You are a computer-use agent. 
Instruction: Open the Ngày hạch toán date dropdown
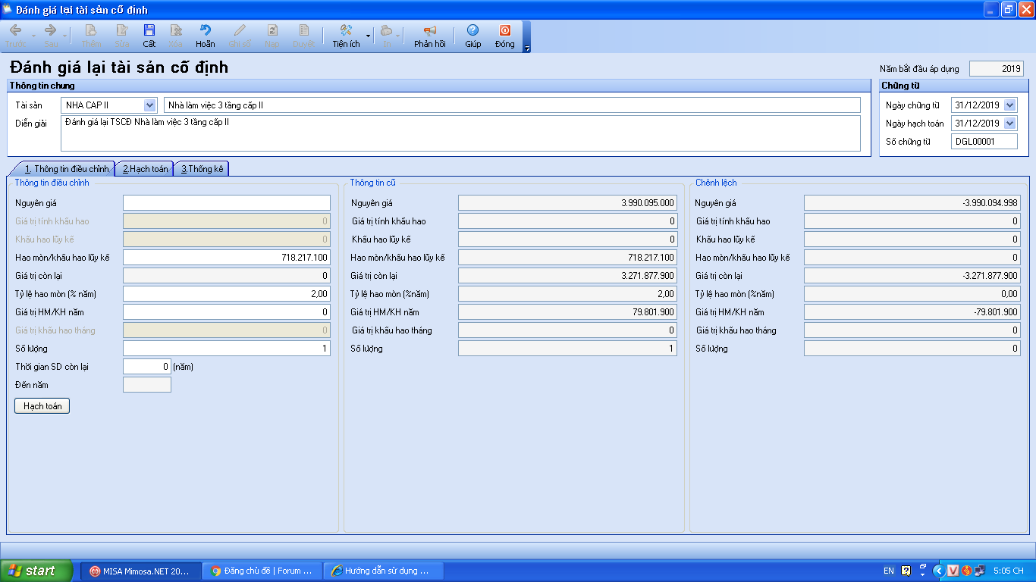click(1009, 124)
